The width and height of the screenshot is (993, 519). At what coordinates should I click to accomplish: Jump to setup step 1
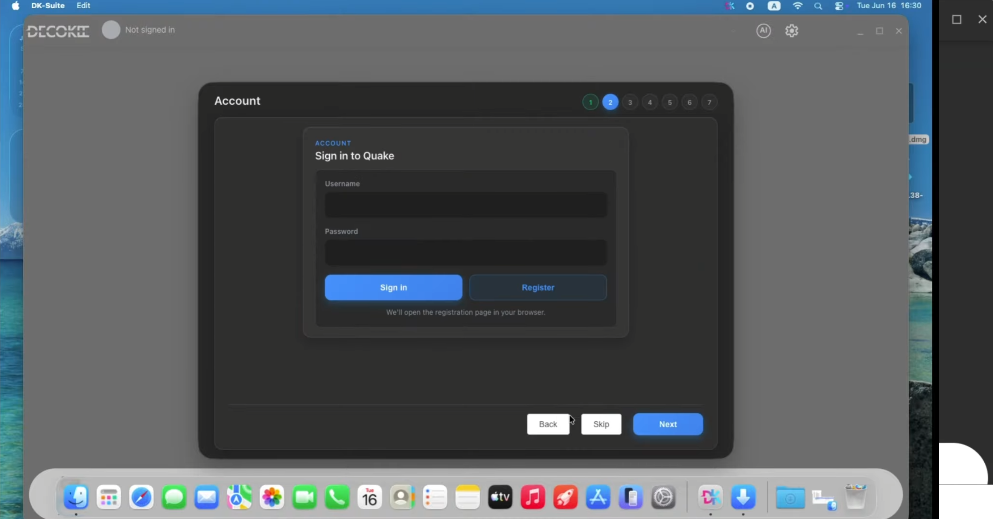(x=590, y=102)
